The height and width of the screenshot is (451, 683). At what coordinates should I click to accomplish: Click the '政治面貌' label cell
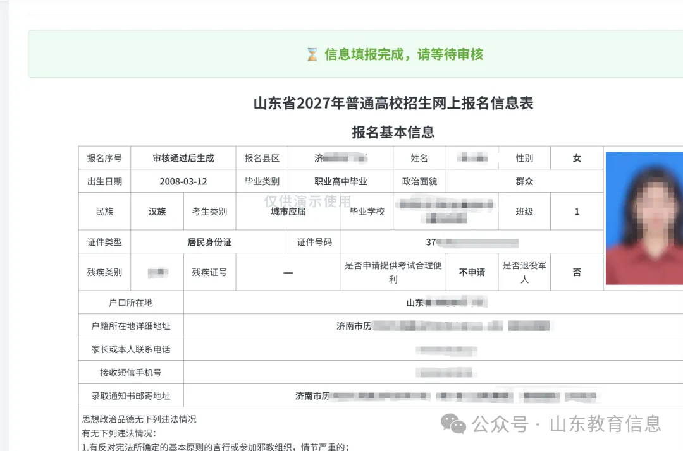[419, 181]
